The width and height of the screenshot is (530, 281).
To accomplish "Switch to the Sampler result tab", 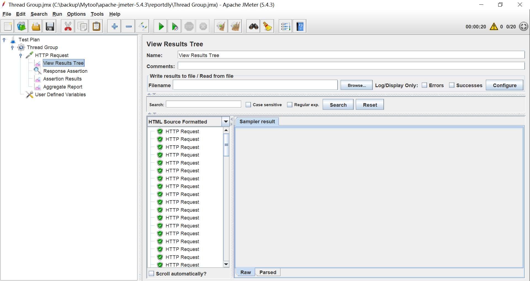I will click(x=257, y=122).
